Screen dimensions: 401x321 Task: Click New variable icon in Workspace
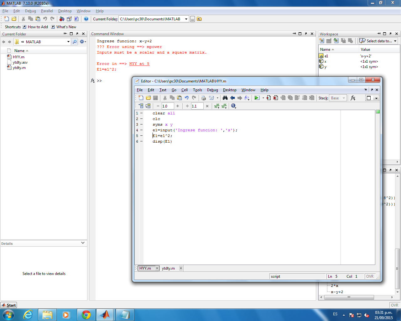[x=322, y=41]
